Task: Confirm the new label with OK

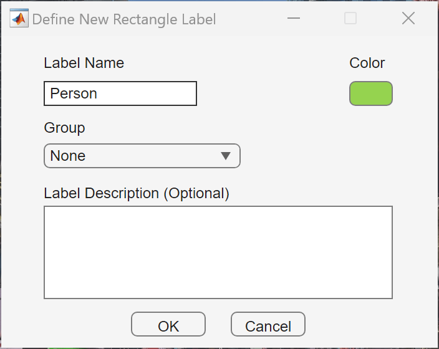Action: coord(168,325)
